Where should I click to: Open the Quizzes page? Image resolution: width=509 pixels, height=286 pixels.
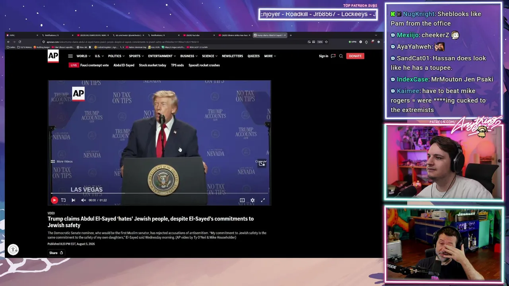tap(254, 56)
